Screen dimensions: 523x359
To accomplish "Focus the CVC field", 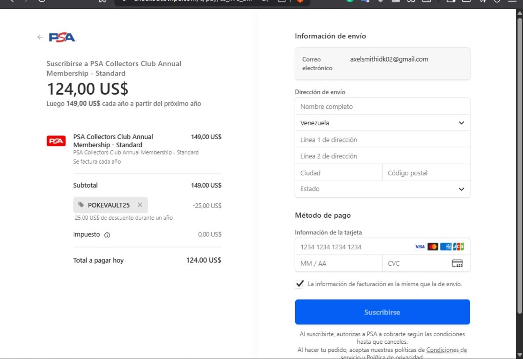I will [426, 263].
